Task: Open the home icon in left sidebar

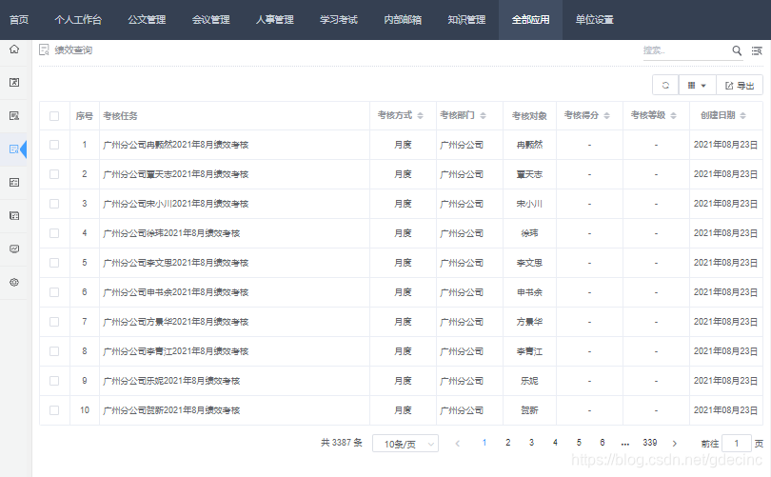Action: coord(14,49)
